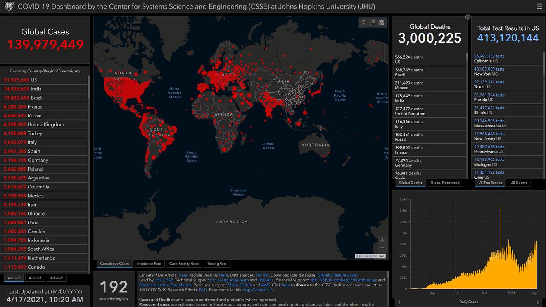Select Russia row with 4,640,537 cases

pyautogui.click(x=44, y=116)
